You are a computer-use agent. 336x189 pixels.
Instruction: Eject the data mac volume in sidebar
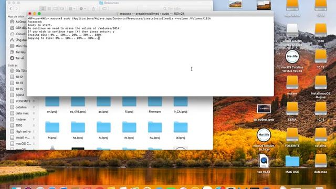pyautogui.click(x=34, y=113)
